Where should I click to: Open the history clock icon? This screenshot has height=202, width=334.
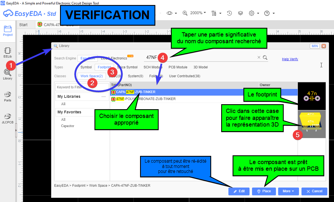pos(230,13)
